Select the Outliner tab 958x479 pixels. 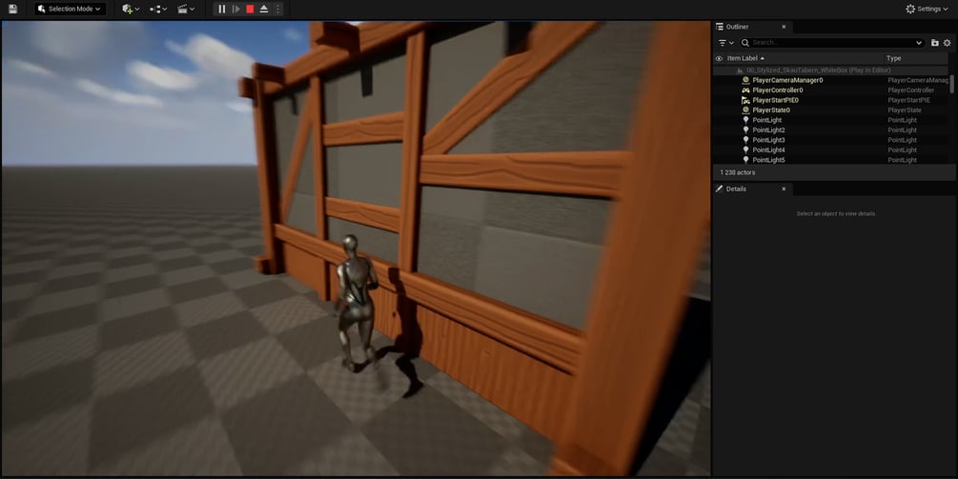[x=736, y=27]
